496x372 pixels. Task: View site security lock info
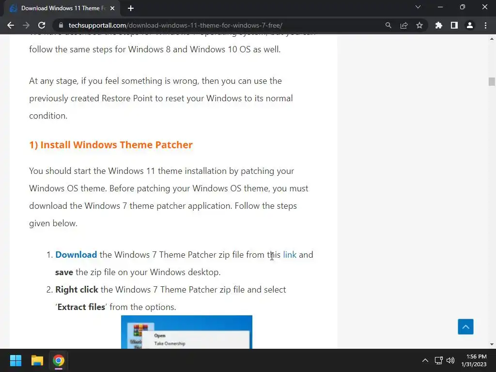[62, 25]
